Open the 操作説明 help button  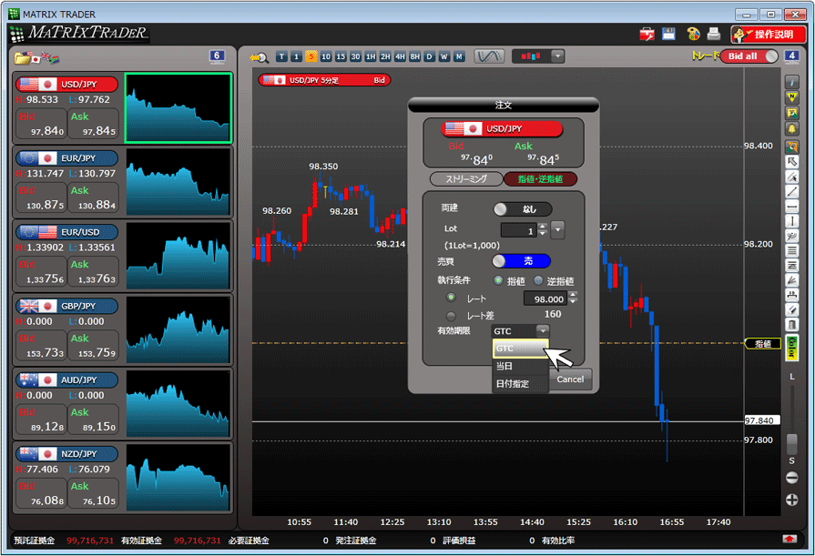(x=769, y=35)
